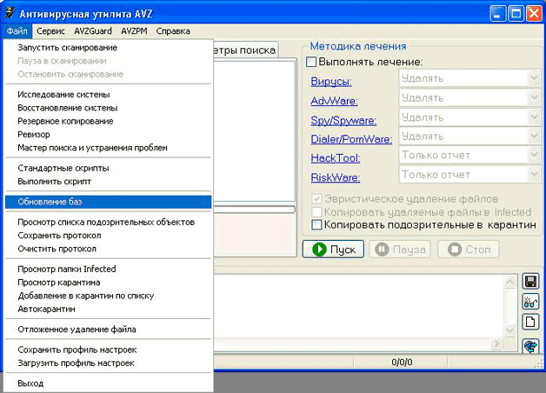This screenshot has width=546, height=393.
Task: Open the 'HackTool:' link
Action: [336, 158]
